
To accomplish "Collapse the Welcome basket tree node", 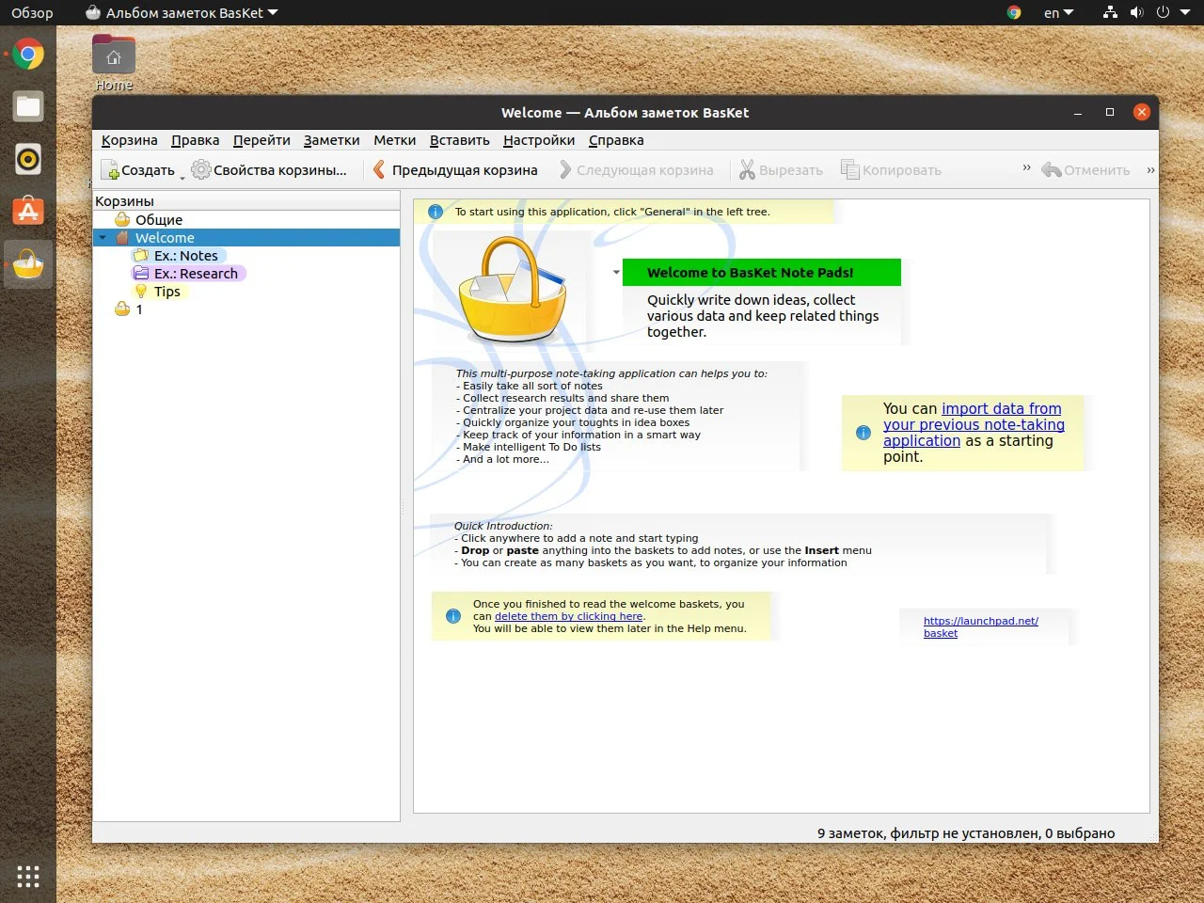I will [103, 238].
